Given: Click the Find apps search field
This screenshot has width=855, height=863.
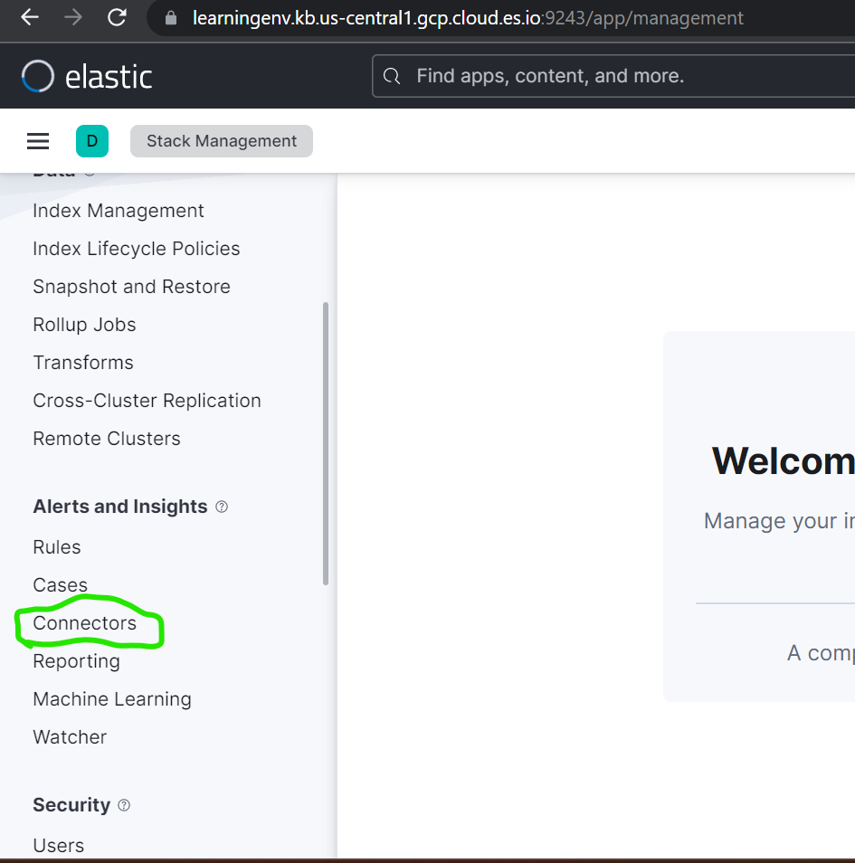Looking at the screenshot, I should coord(615,76).
